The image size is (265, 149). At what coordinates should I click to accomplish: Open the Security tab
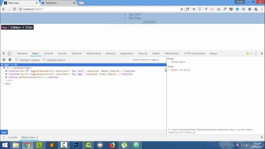(142, 53)
